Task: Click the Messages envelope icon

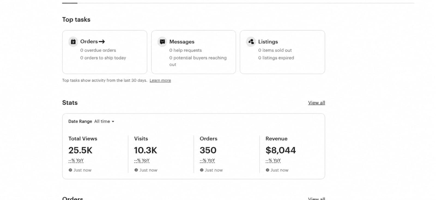Action: [162, 42]
